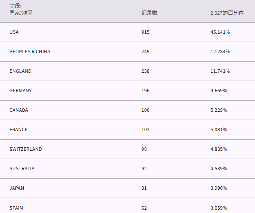255x213 pixels.
Task: Click the 5.229% percentage value
Action: [x=219, y=110]
